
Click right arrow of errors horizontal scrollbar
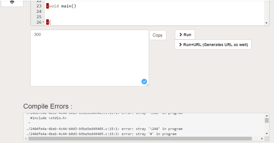pos(262,139)
